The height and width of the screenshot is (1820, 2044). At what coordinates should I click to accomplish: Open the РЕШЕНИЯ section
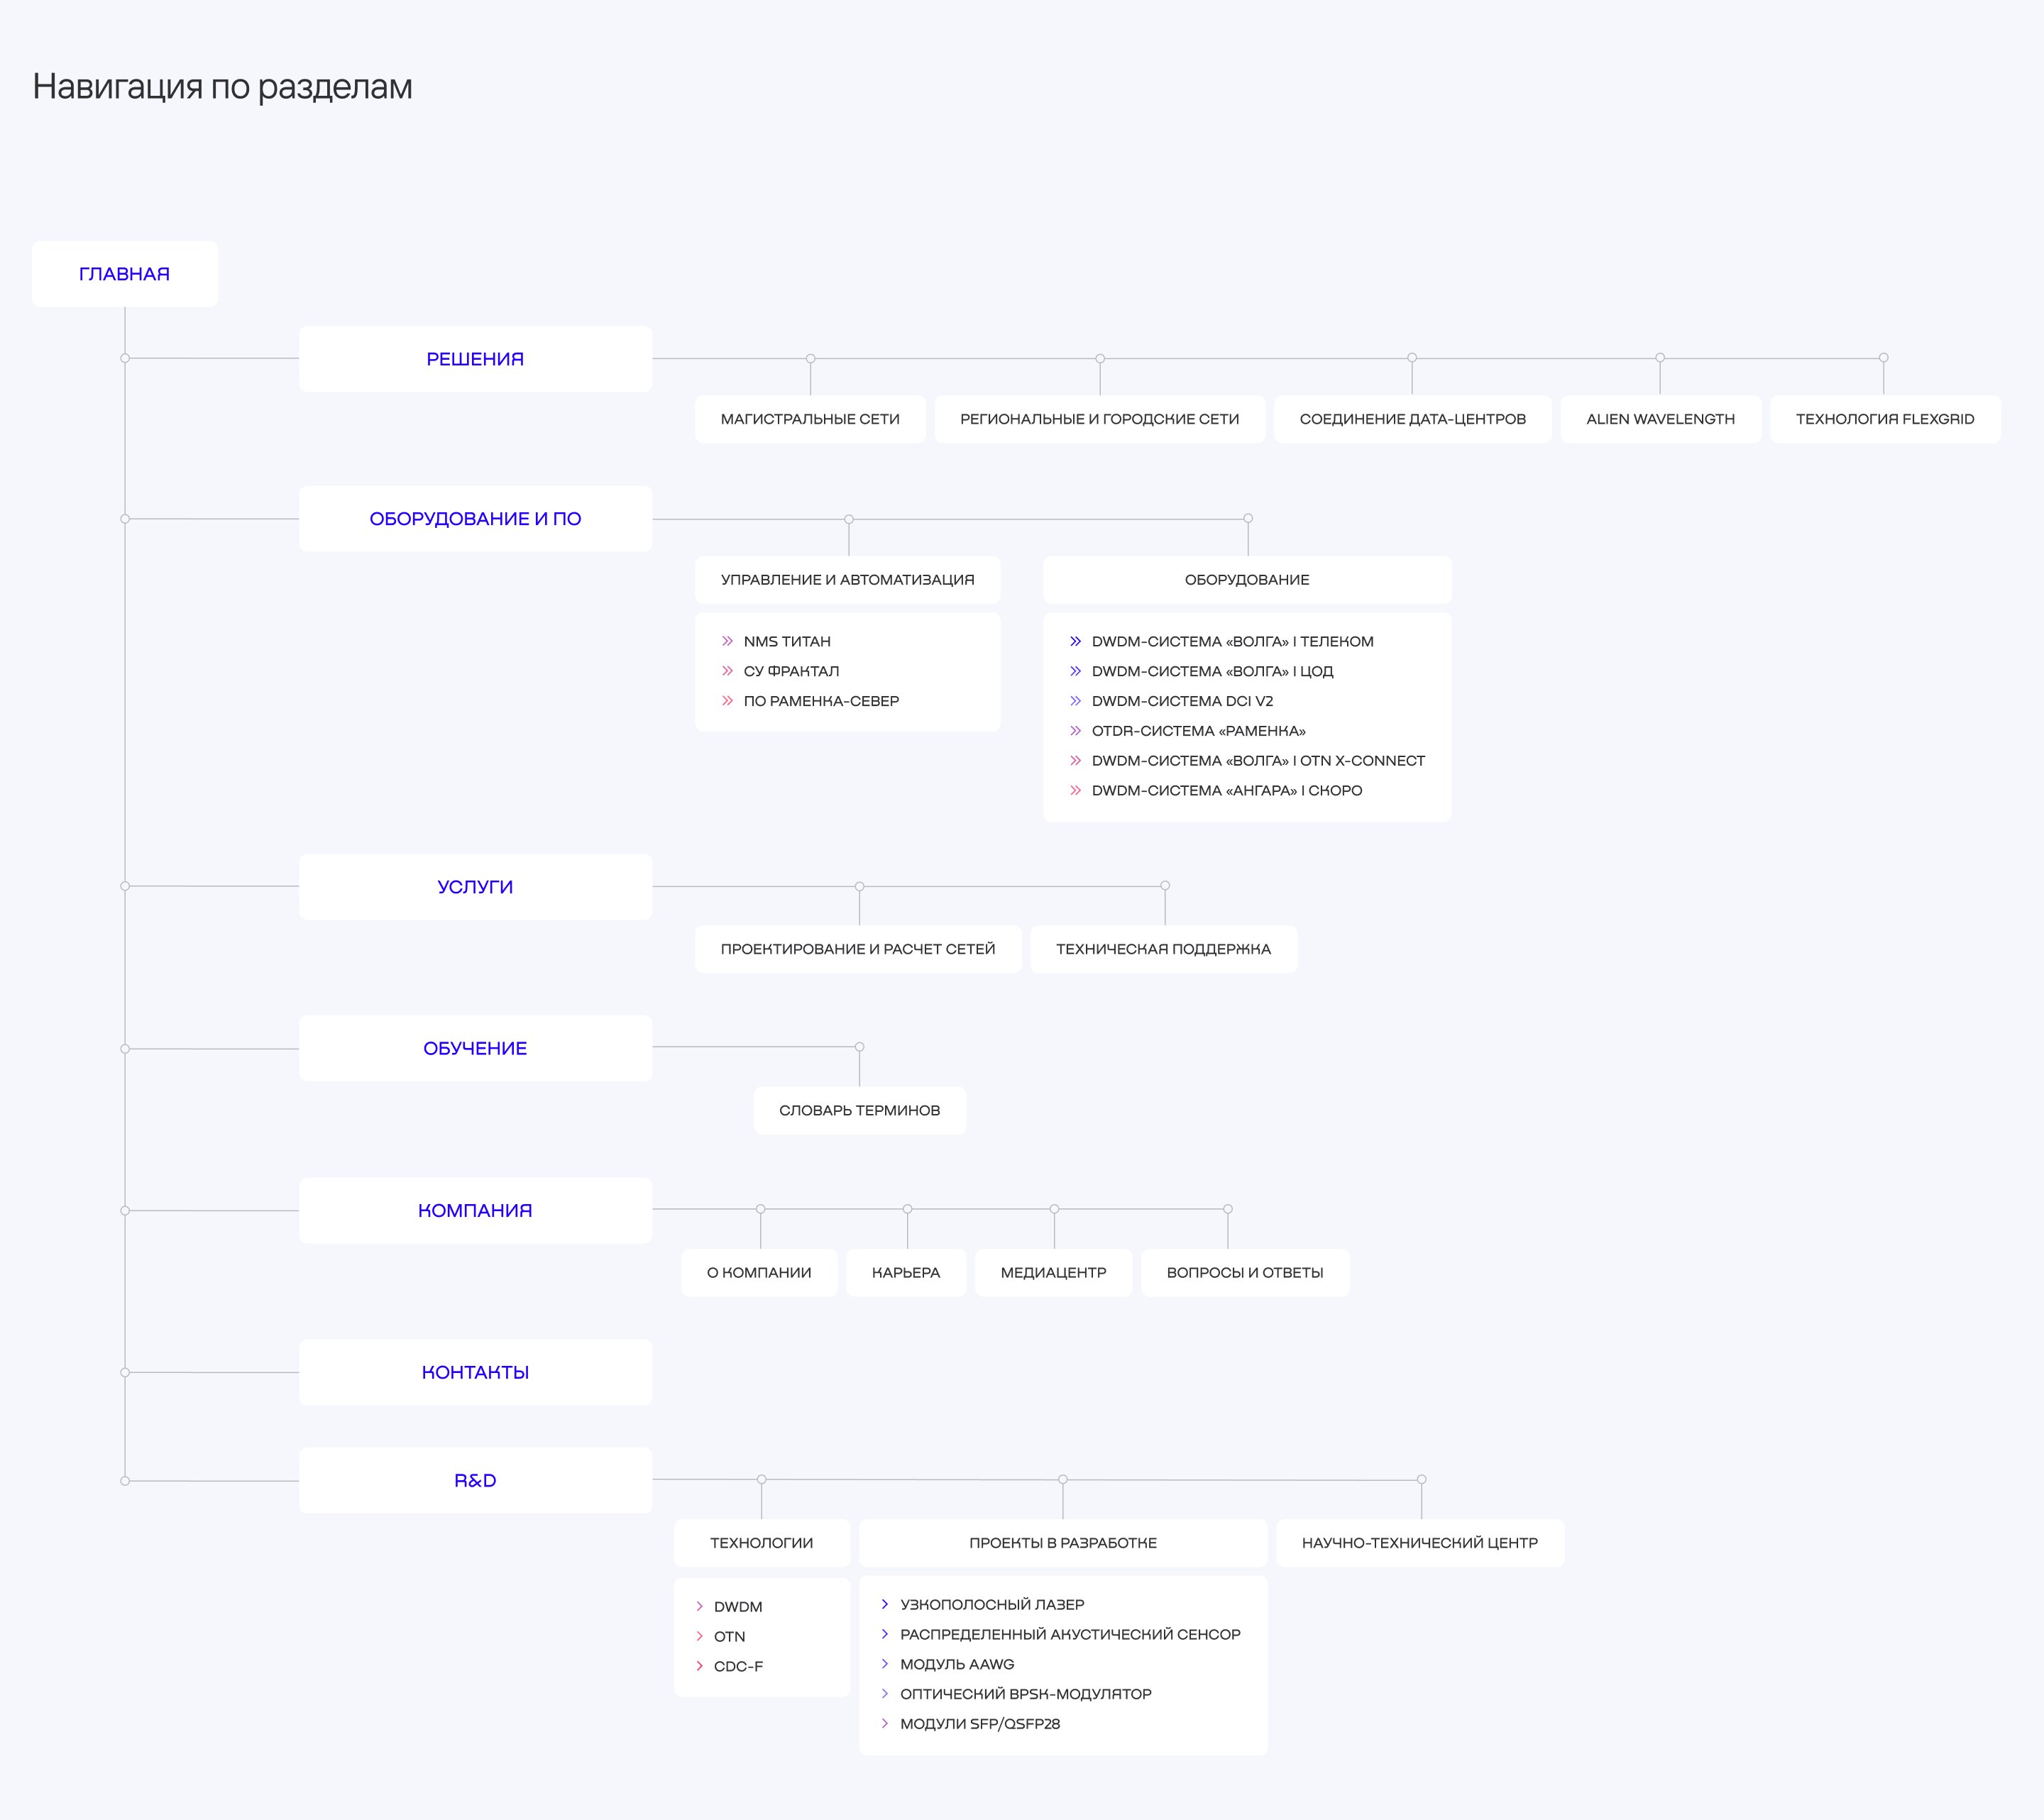coord(475,359)
